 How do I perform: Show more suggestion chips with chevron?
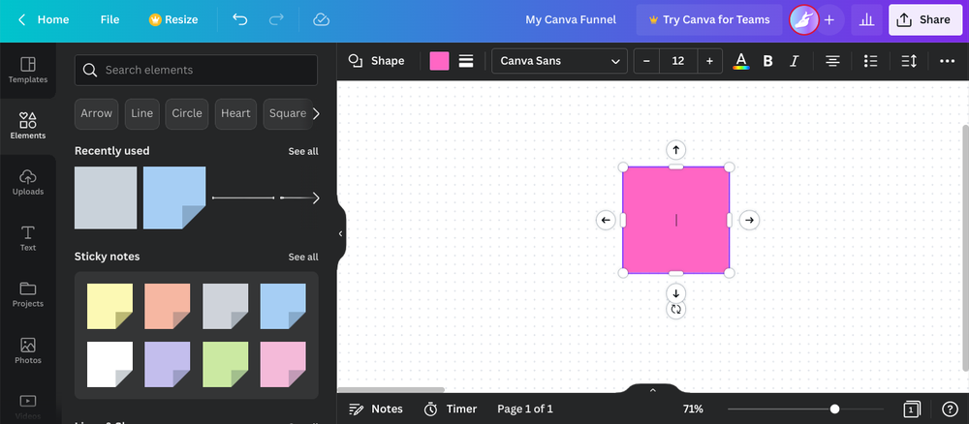coord(317,113)
